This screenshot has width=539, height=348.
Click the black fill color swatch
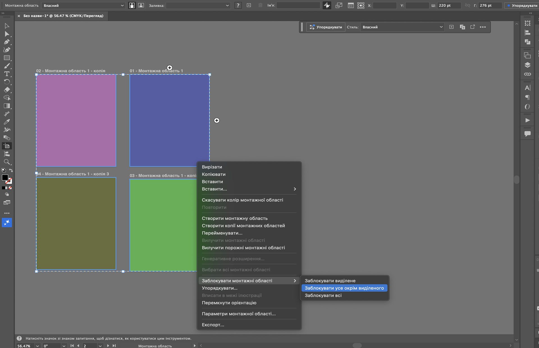click(5, 177)
